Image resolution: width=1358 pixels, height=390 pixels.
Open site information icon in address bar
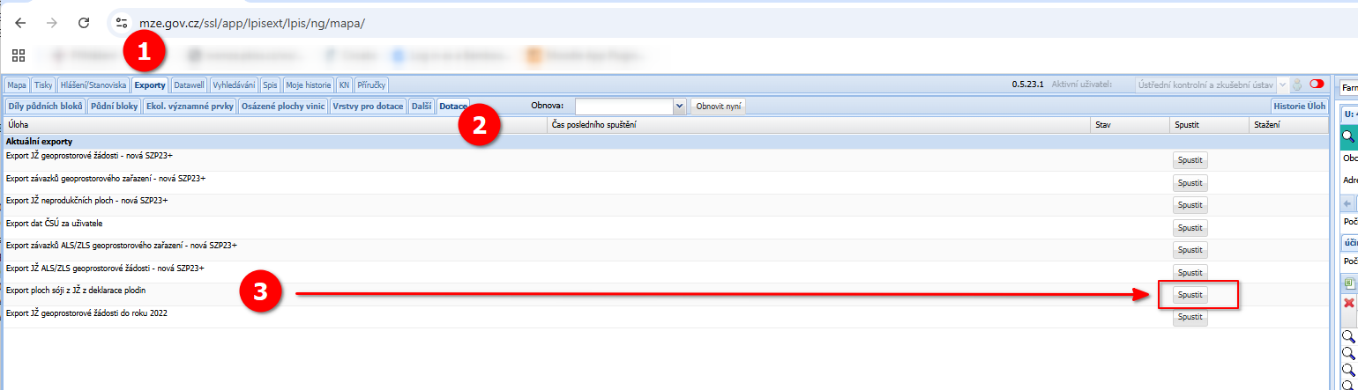[x=123, y=24]
